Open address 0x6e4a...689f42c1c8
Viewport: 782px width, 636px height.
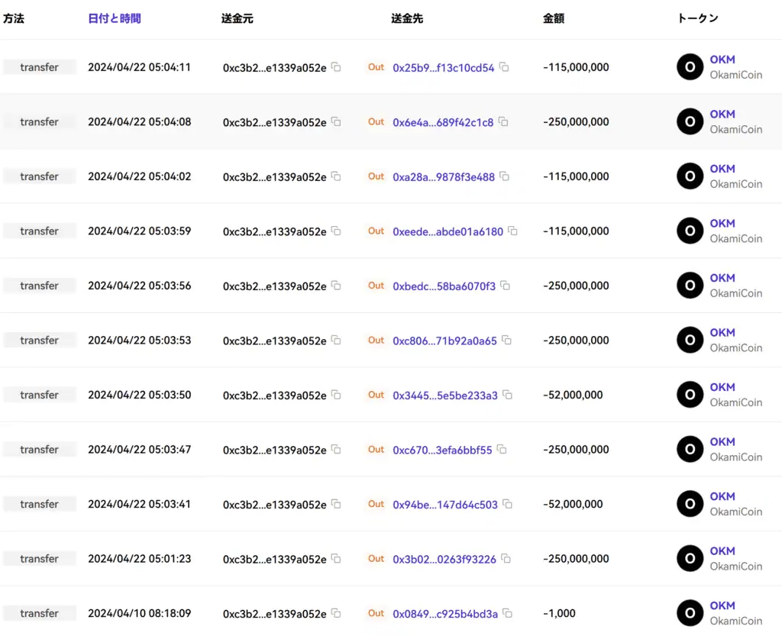pos(443,122)
